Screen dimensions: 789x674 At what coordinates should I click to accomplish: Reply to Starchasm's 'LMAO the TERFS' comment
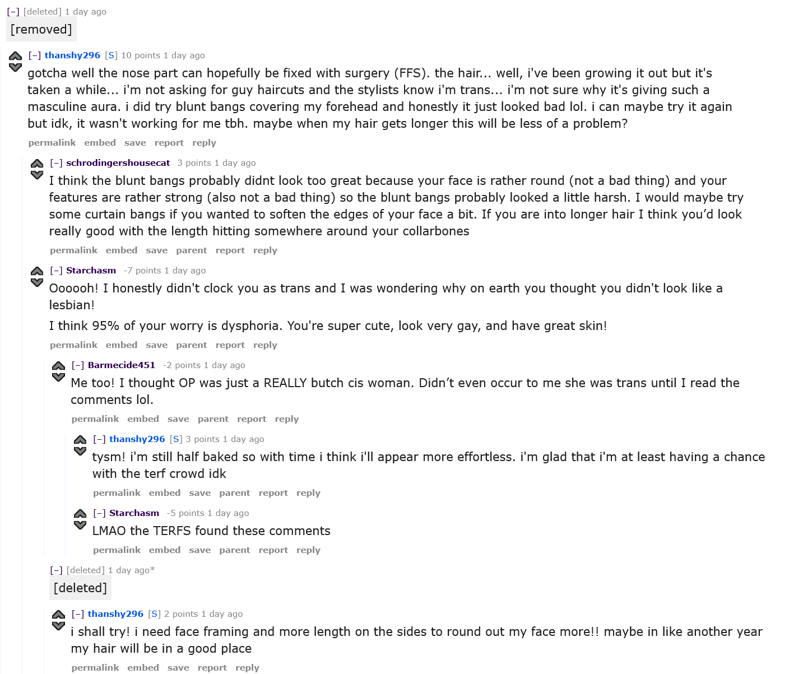[308, 550]
